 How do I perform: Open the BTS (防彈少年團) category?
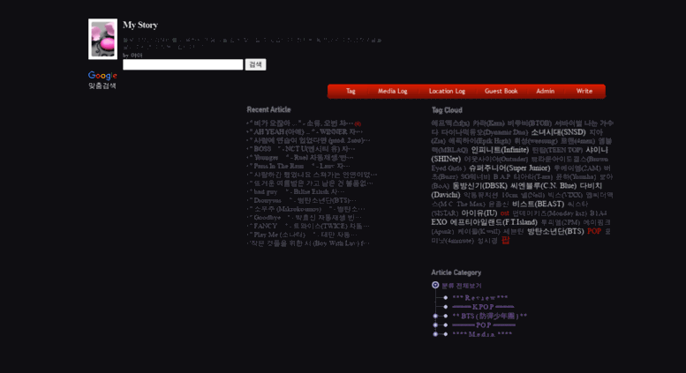(x=490, y=316)
